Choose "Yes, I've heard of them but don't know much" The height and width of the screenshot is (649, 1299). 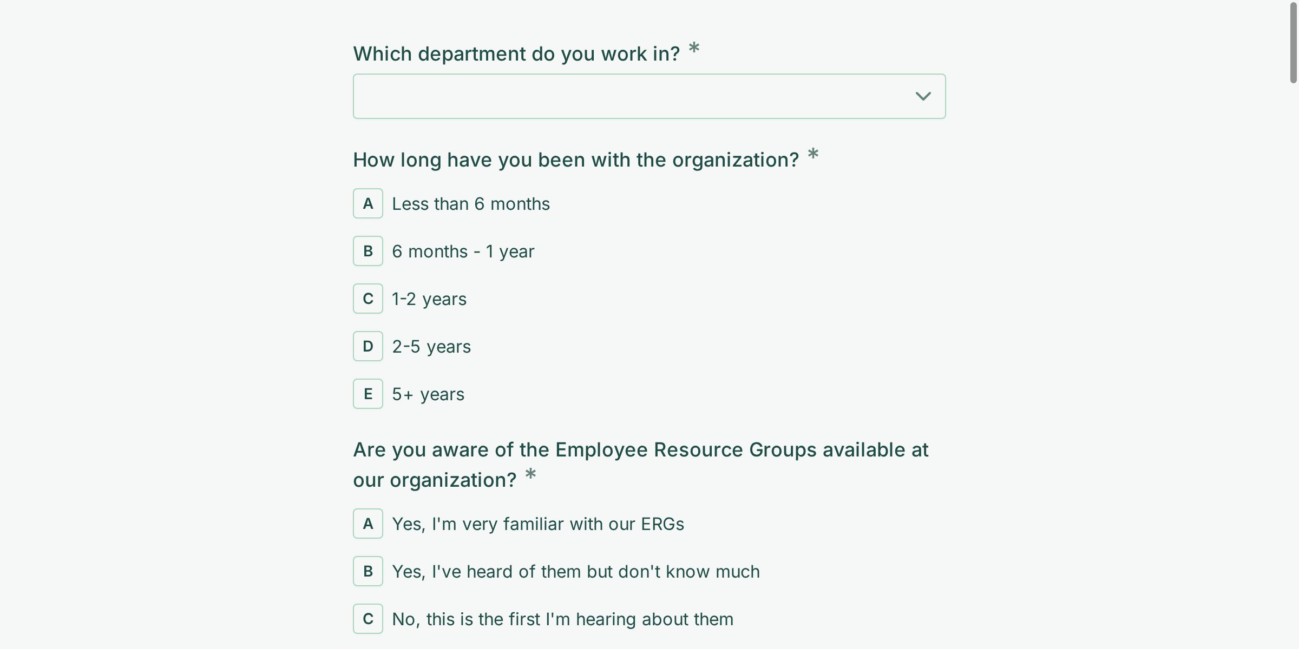point(575,571)
